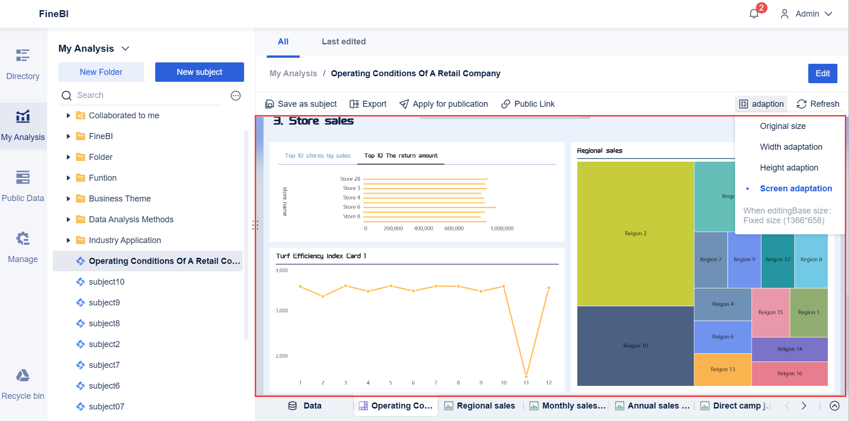Collapse the My Analysis dropdown

pos(125,48)
